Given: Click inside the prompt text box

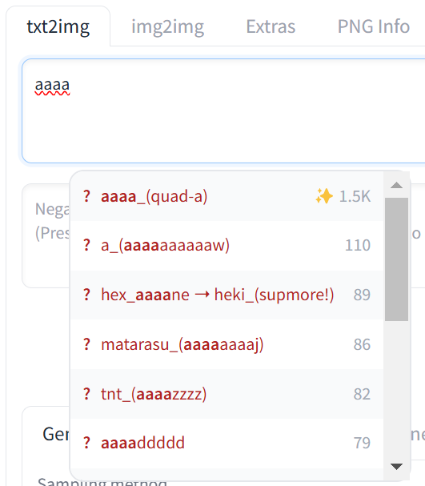Looking at the screenshot, I should coord(223,111).
